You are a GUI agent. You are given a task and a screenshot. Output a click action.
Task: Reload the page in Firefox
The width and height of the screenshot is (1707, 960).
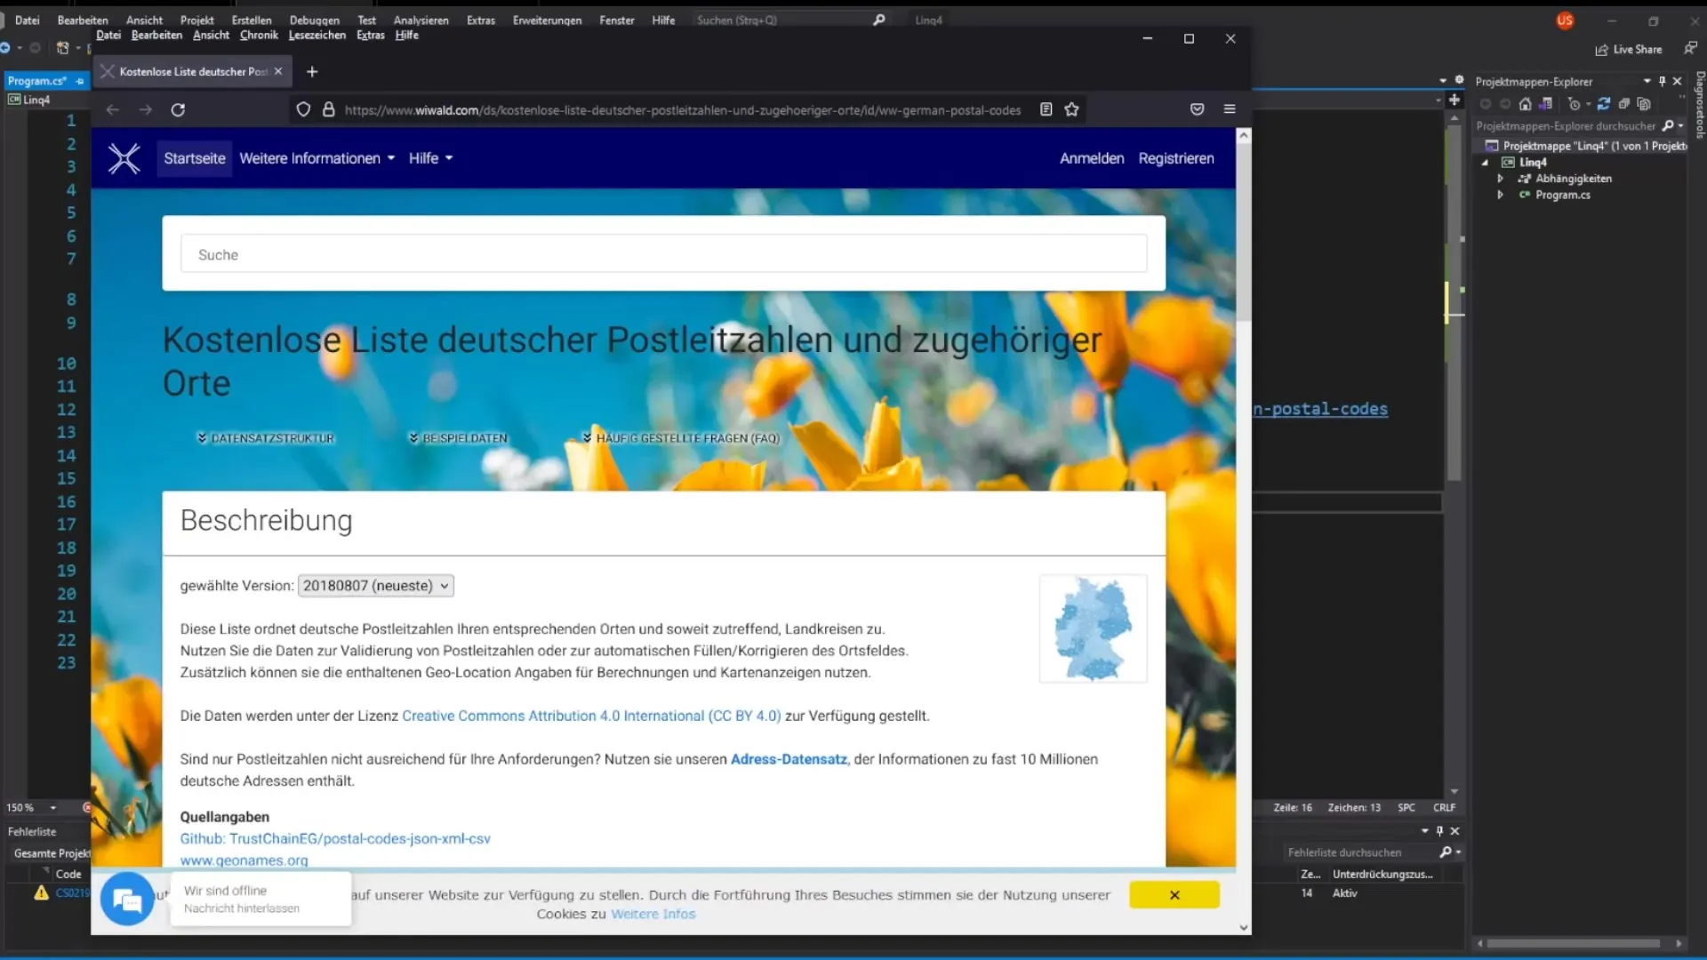(x=178, y=109)
